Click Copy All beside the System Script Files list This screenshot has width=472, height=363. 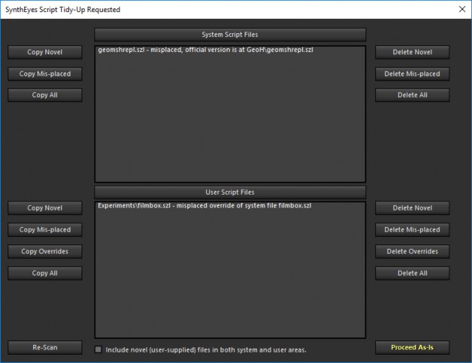pos(45,95)
